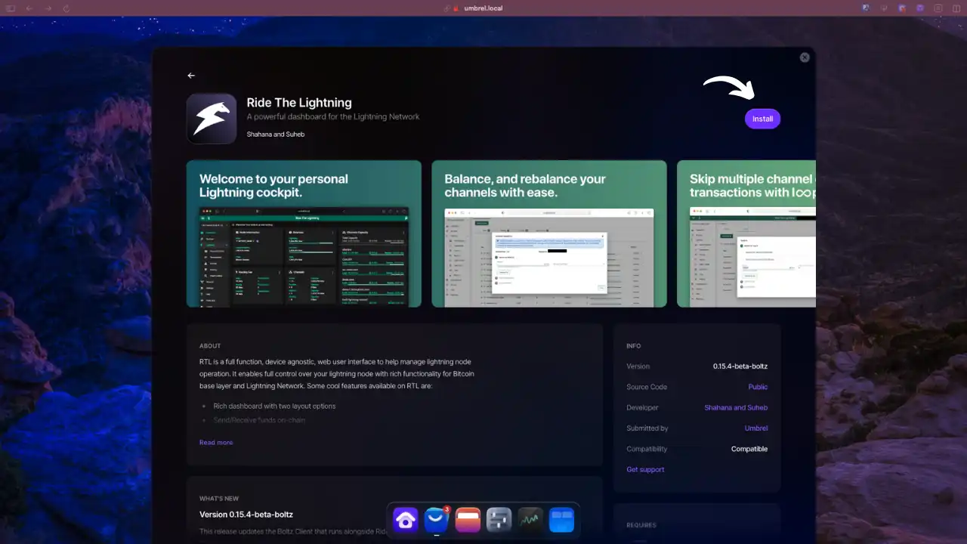The width and height of the screenshot is (967, 544).
Task: Click the Ride The Lightning app logo
Action: click(x=211, y=118)
